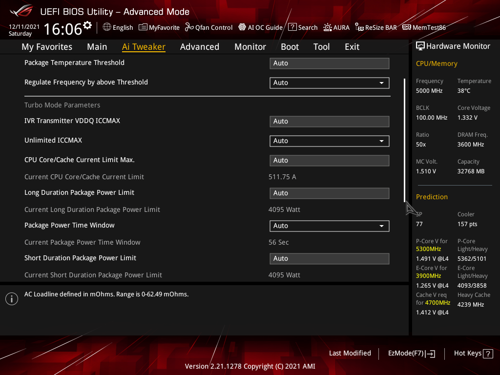This screenshot has height=375, width=500.
Task: Open AI OC Guide icon
Action: pos(242,27)
